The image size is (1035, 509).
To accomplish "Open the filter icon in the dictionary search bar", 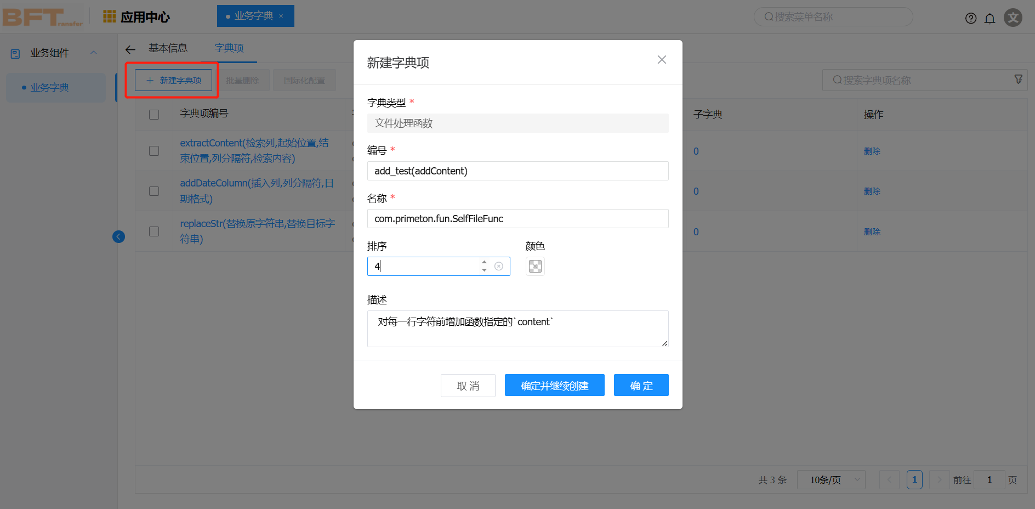I will pyautogui.click(x=1018, y=80).
